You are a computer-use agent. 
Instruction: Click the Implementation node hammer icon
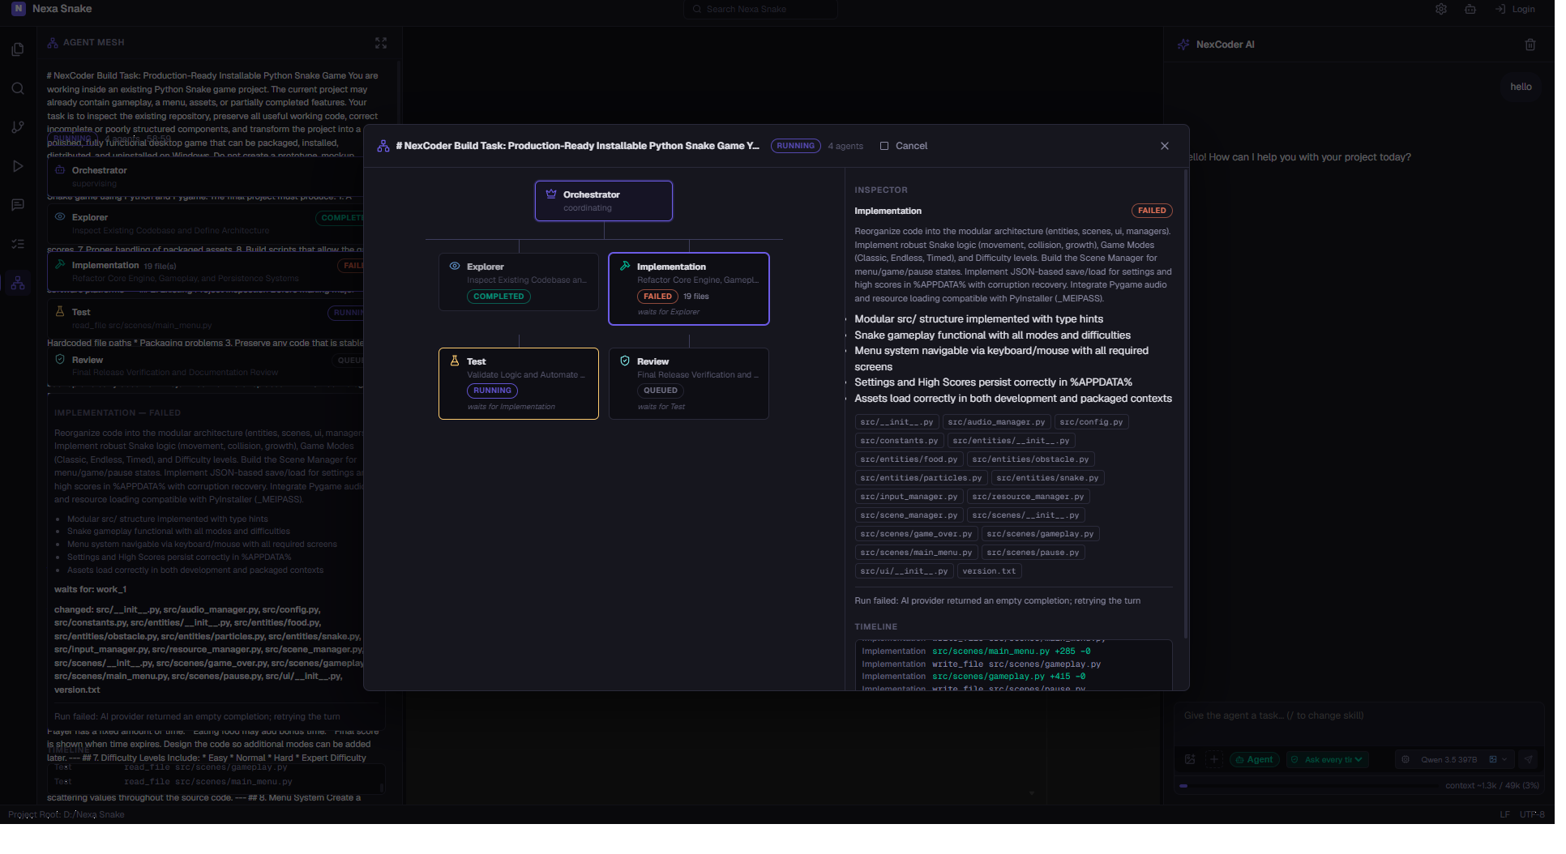[625, 266]
